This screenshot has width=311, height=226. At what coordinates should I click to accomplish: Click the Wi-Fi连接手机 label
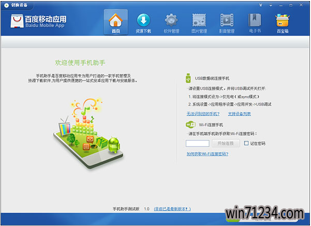coord(211,125)
